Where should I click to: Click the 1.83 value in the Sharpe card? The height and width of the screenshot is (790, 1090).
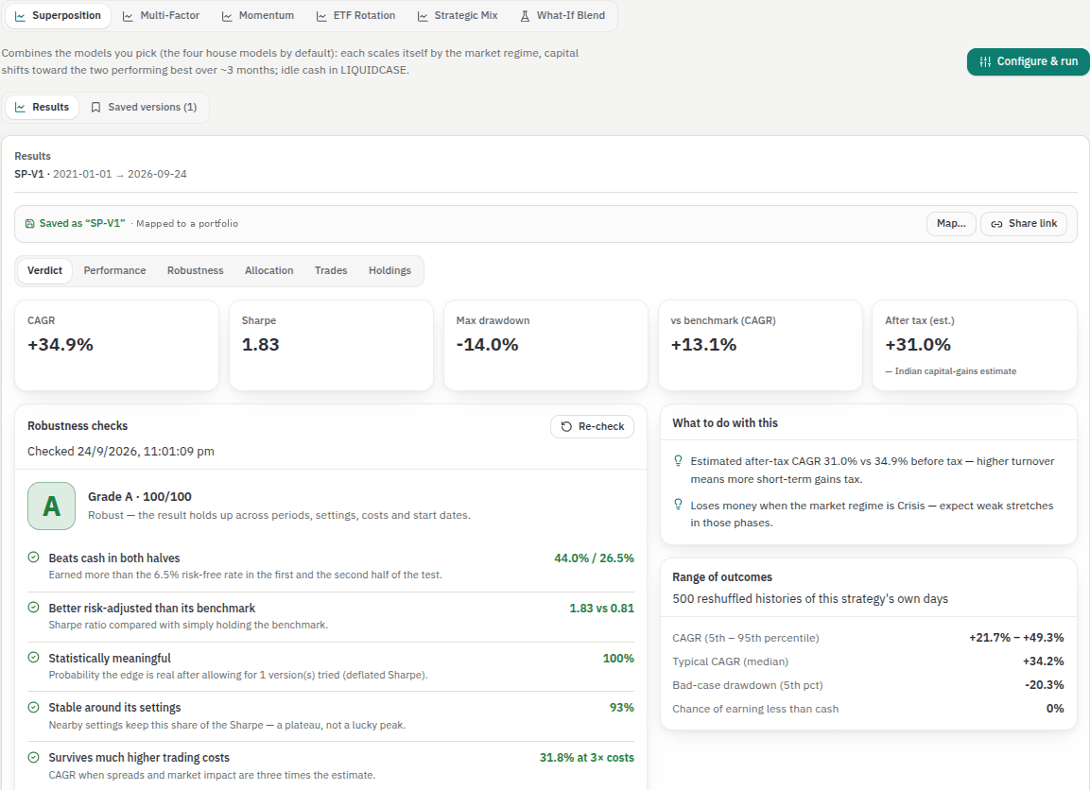pos(261,345)
